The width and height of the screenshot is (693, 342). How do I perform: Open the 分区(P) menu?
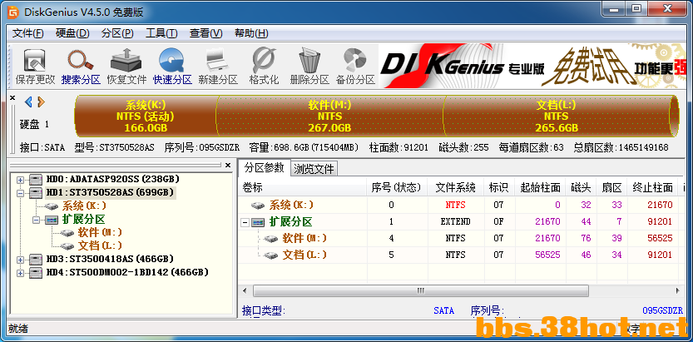coord(117,33)
